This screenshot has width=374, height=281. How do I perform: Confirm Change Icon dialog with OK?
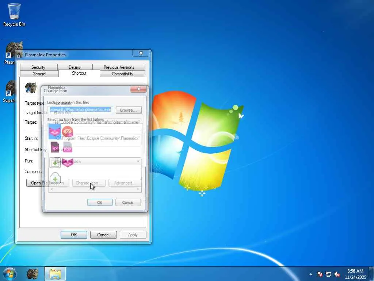click(x=100, y=202)
